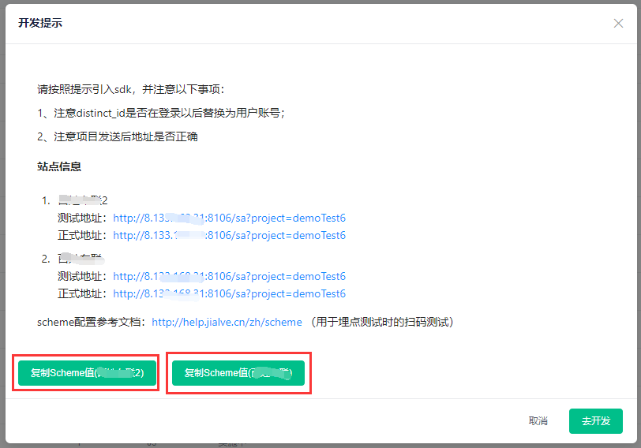Select the line about distinct_id replacement
This screenshot has width=641, height=448.
point(161,113)
